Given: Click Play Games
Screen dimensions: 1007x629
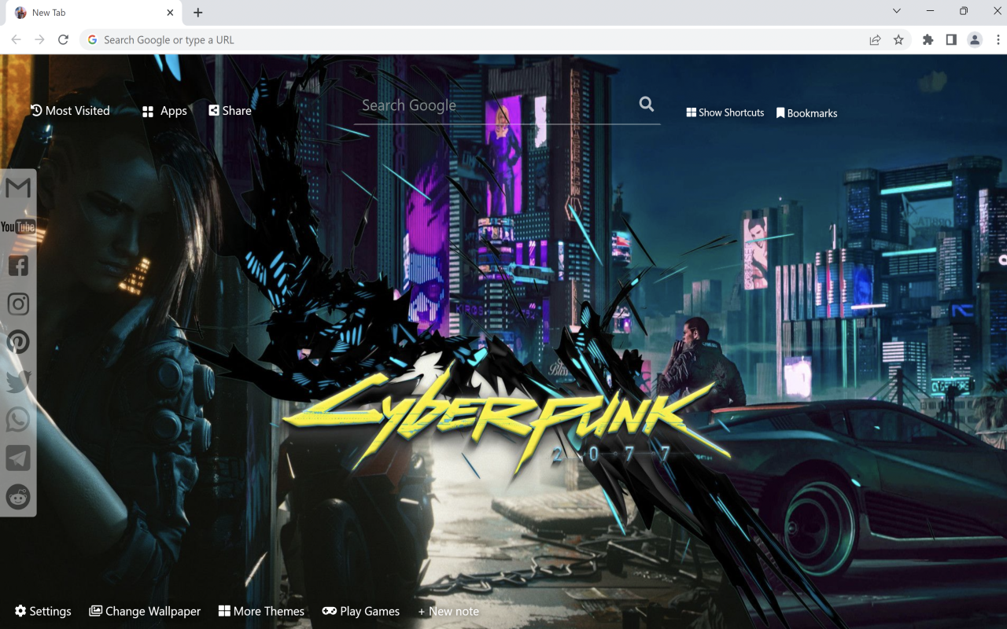Looking at the screenshot, I should [x=361, y=611].
